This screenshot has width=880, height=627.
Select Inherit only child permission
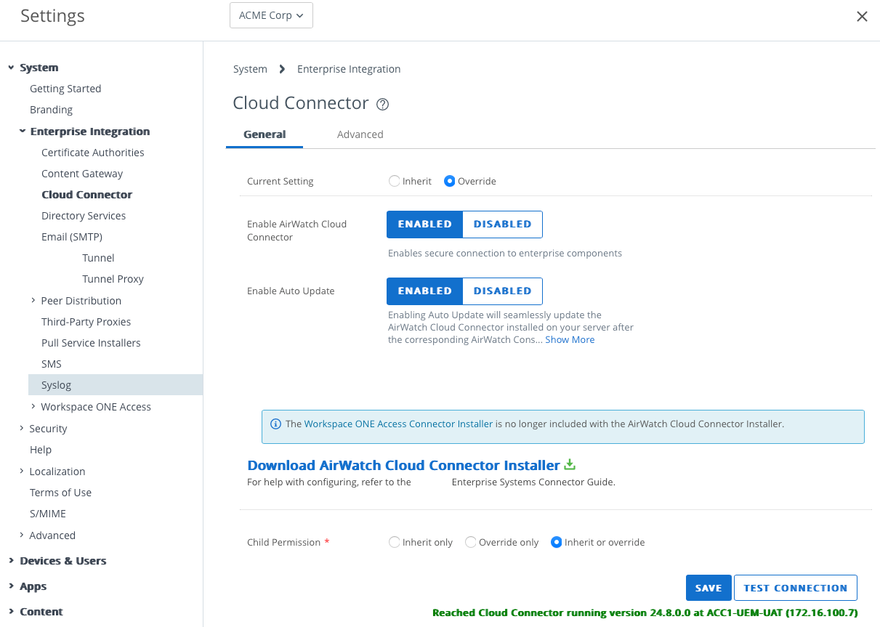(x=395, y=542)
